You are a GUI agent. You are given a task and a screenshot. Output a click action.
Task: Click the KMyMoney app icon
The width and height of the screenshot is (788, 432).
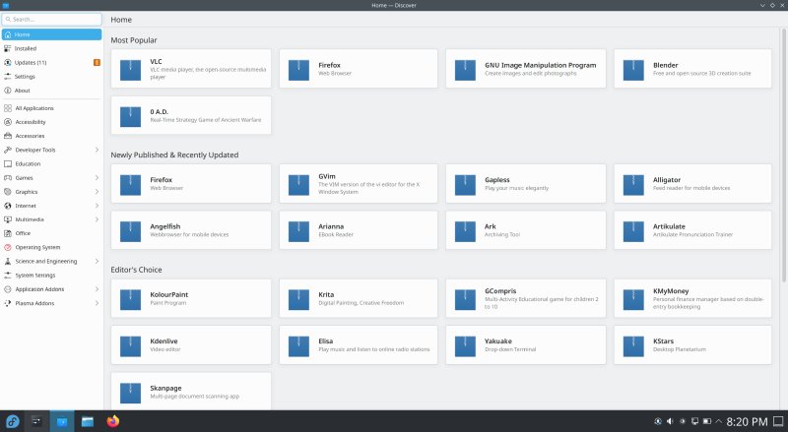coord(633,299)
